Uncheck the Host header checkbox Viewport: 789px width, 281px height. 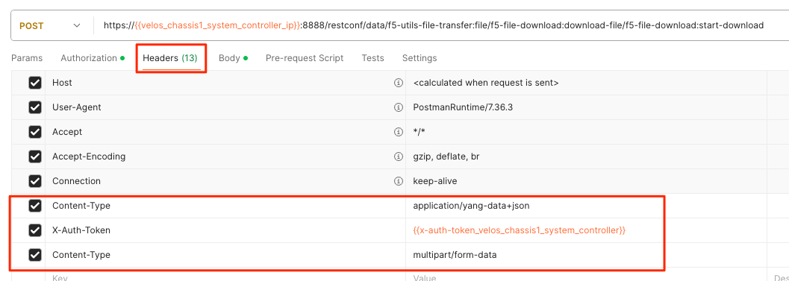[x=35, y=83]
